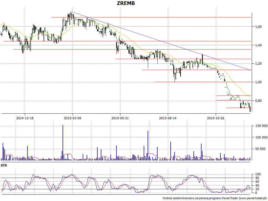The image size is (268, 201).
Task: Click the 150 000 volume axis label
Action: coord(261,126)
